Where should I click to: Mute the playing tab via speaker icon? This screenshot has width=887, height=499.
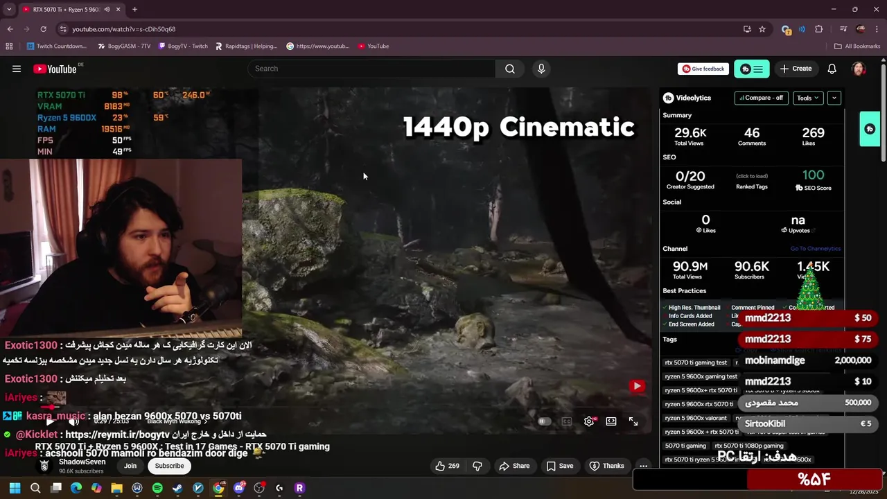pos(107,10)
